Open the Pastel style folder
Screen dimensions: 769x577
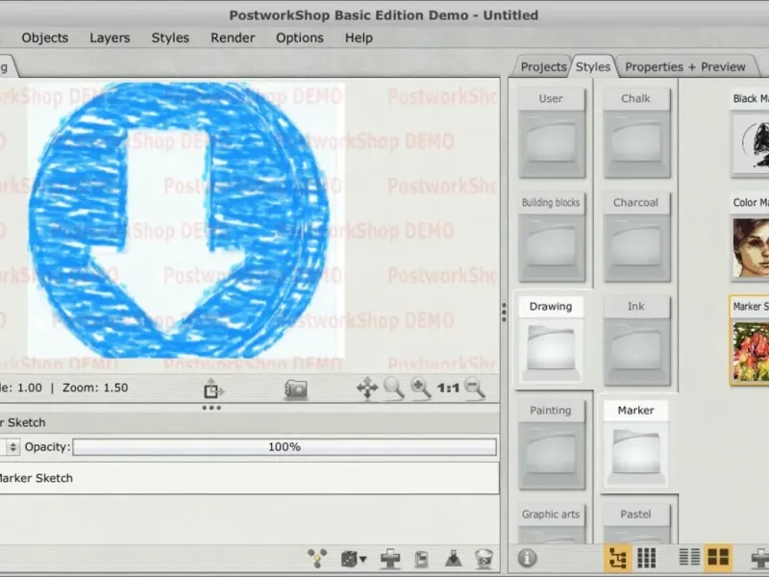click(x=636, y=524)
